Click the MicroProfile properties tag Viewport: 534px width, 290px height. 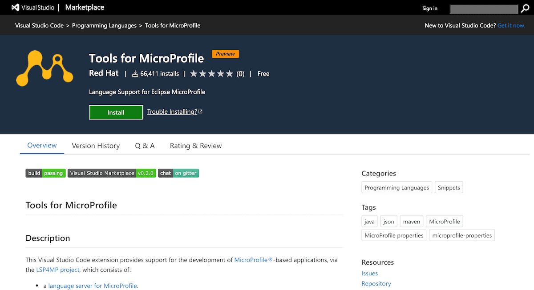394,235
